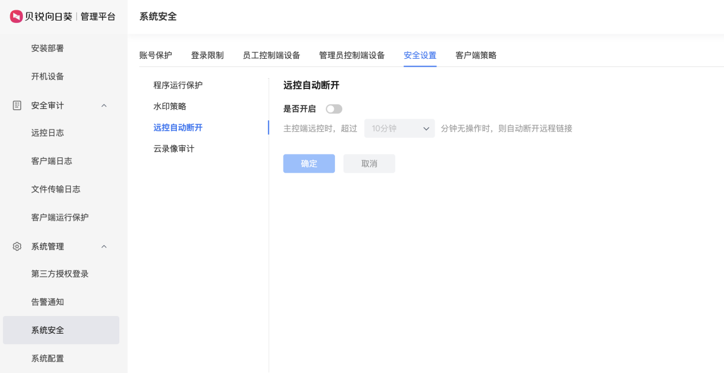The image size is (724, 373).
Task: Select 程序运行保护 in settings list
Action: [178, 85]
